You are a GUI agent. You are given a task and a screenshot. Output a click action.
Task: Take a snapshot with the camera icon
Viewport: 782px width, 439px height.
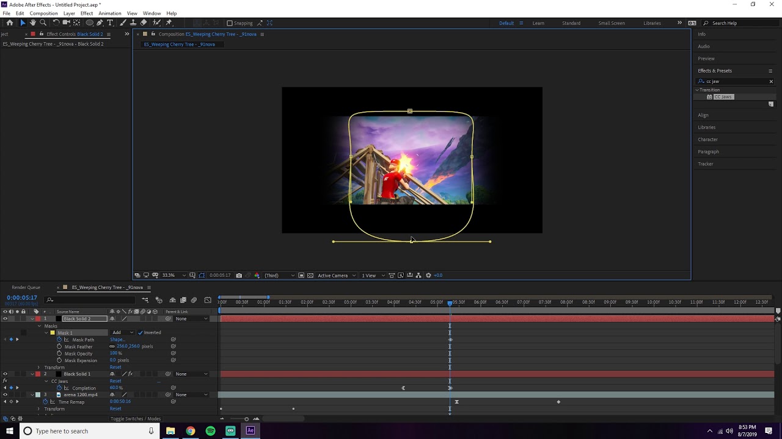point(239,276)
